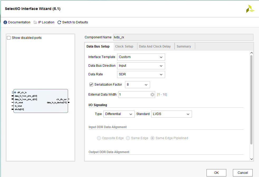Screen dimensions: 259x177
Task: Click the scroll down arrow
Action: point(252,159)
